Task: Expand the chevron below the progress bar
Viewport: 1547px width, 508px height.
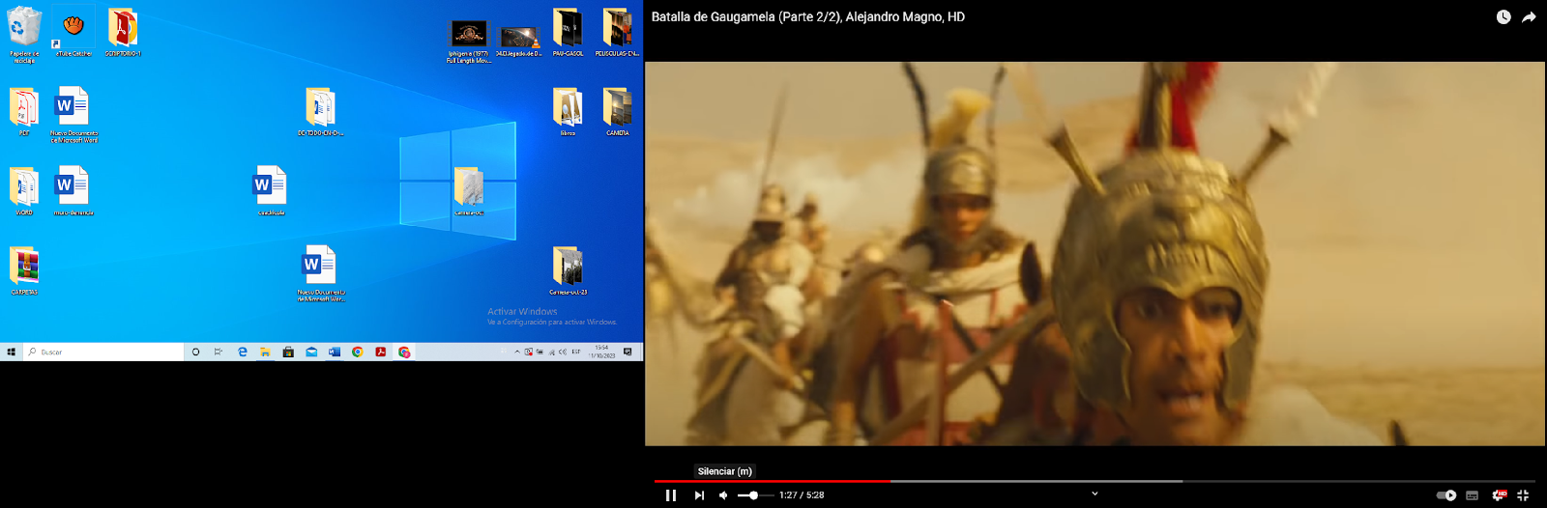Action: (x=1095, y=494)
